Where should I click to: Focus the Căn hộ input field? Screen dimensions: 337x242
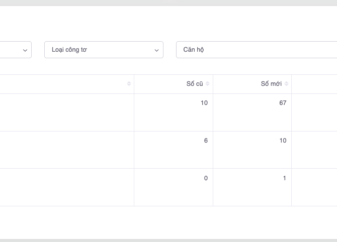pyautogui.click(x=254, y=50)
